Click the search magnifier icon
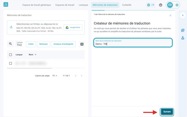187x117 pixels. [11, 44]
